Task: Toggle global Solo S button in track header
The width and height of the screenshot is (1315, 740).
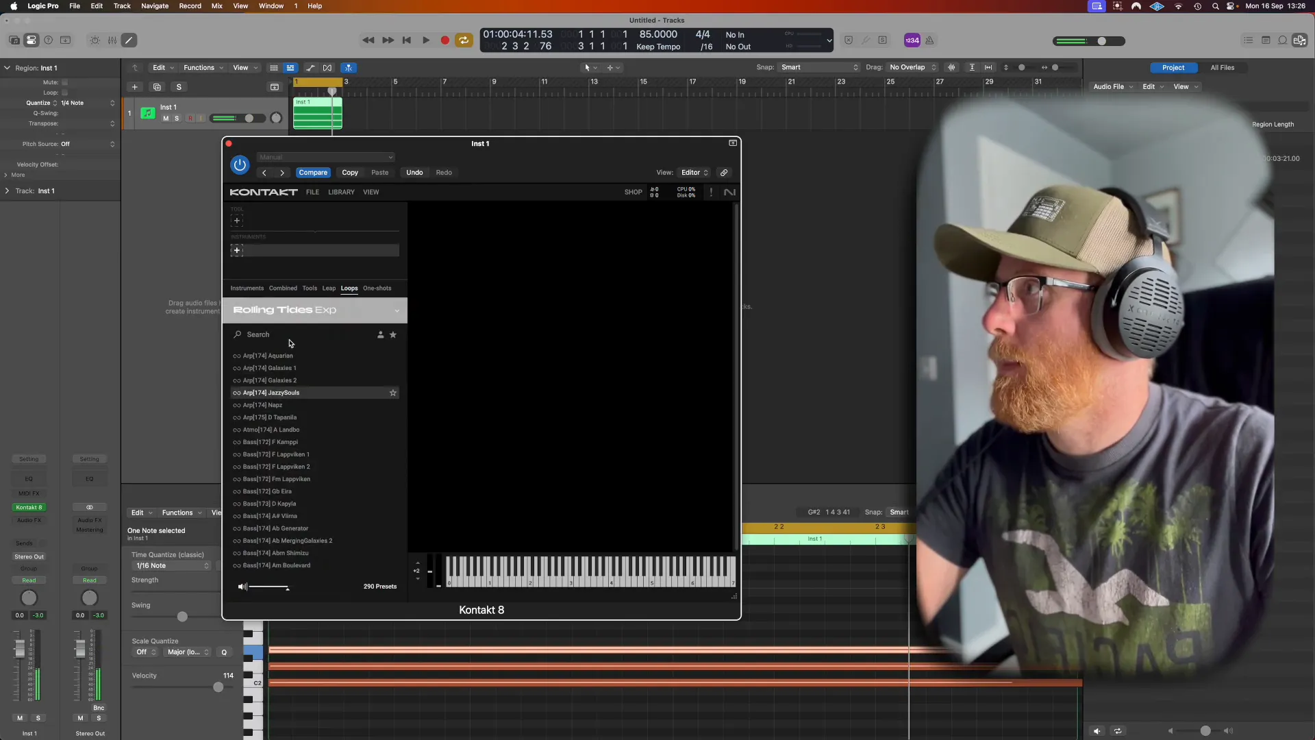Action: [179, 87]
